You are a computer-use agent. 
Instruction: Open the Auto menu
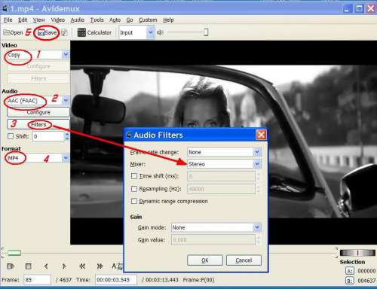click(x=115, y=20)
